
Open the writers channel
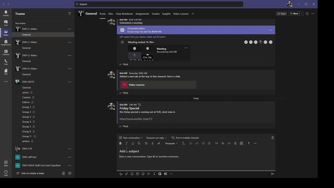click(x=26, y=141)
